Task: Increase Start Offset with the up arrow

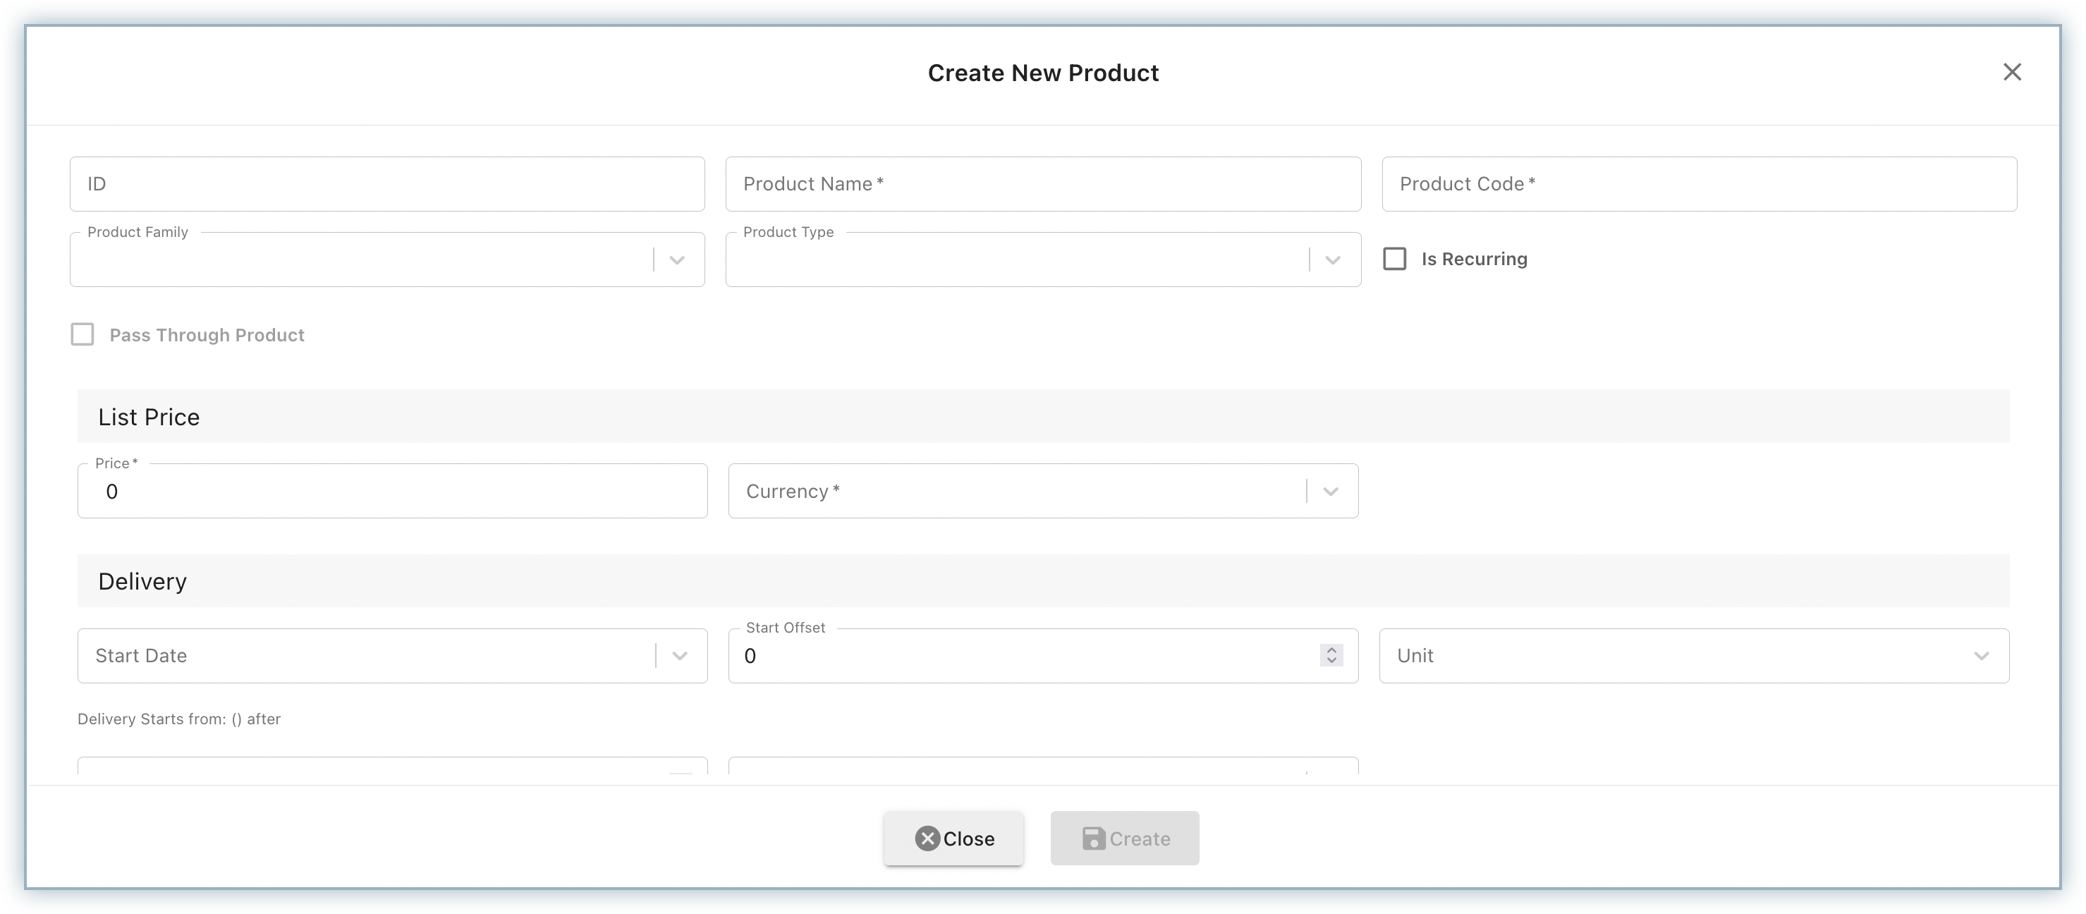Action: (x=1331, y=650)
